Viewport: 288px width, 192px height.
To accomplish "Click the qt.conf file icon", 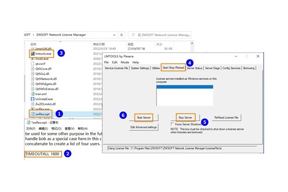I will (x=33, y=64).
